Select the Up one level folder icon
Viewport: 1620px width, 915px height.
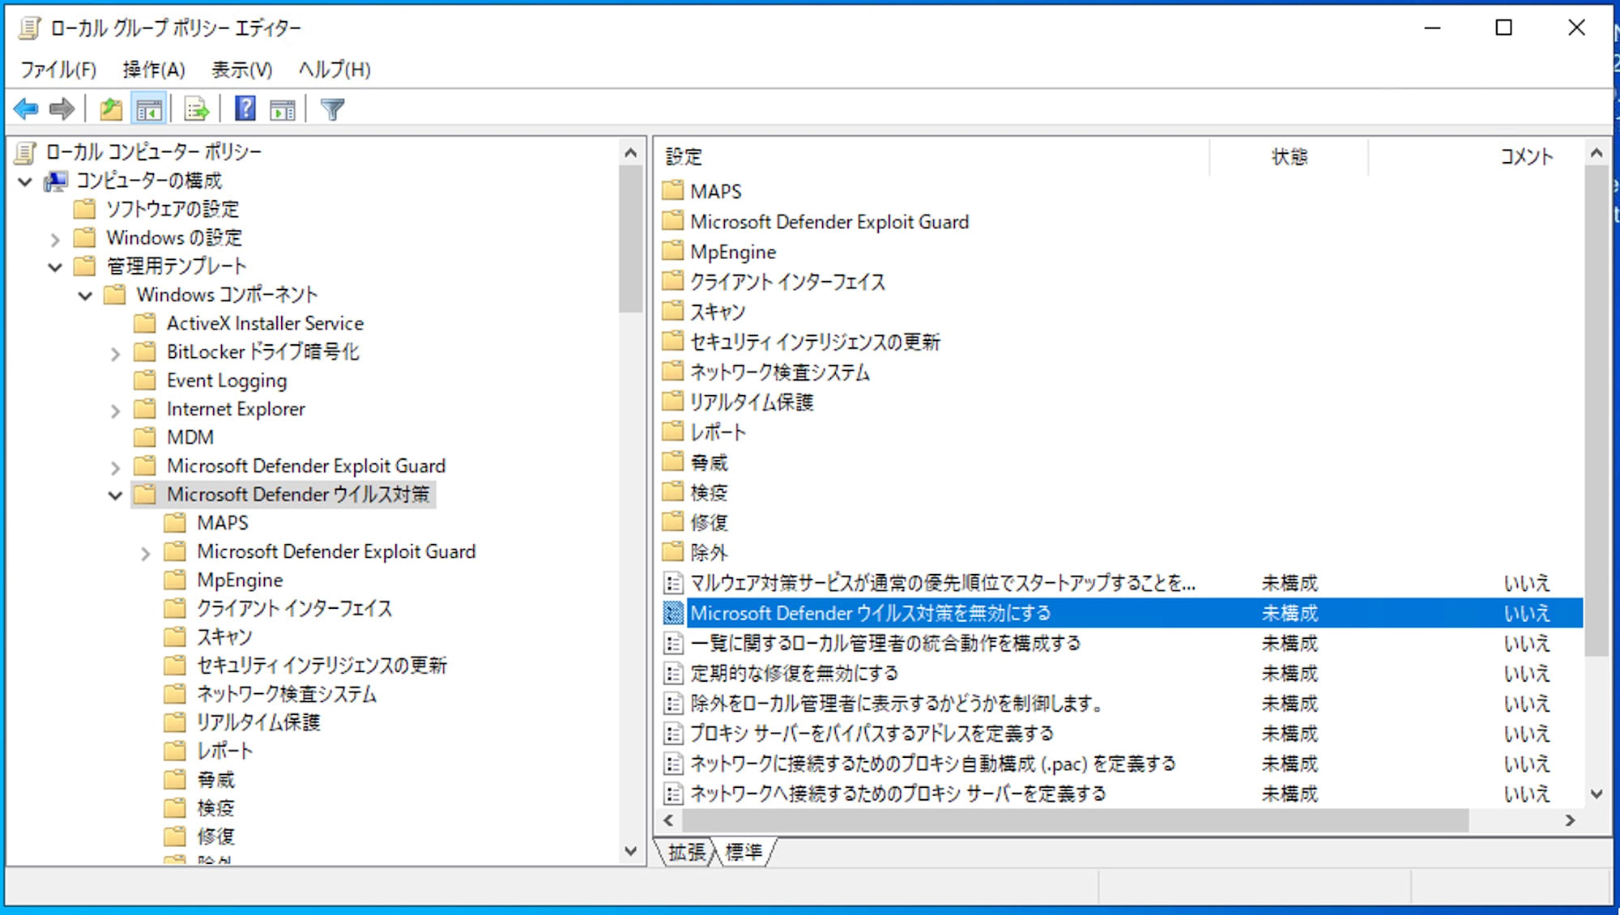click(111, 109)
